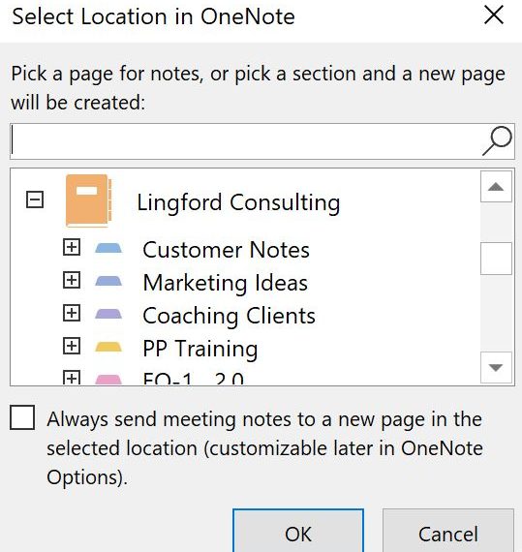The image size is (522, 552).
Task: Expand the Customer Notes section
Action: [x=72, y=247]
